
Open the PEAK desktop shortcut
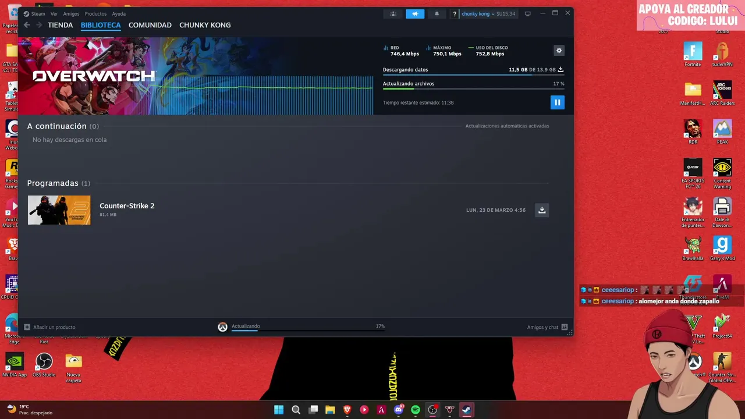722,132
